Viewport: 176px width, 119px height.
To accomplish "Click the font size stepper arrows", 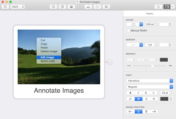I will click(172, 93).
